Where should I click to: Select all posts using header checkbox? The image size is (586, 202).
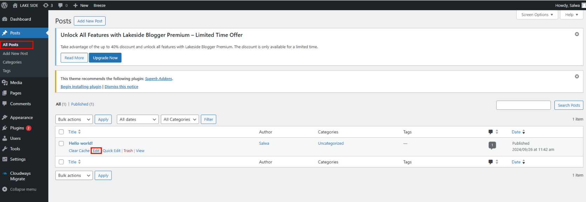click(61, 132)
